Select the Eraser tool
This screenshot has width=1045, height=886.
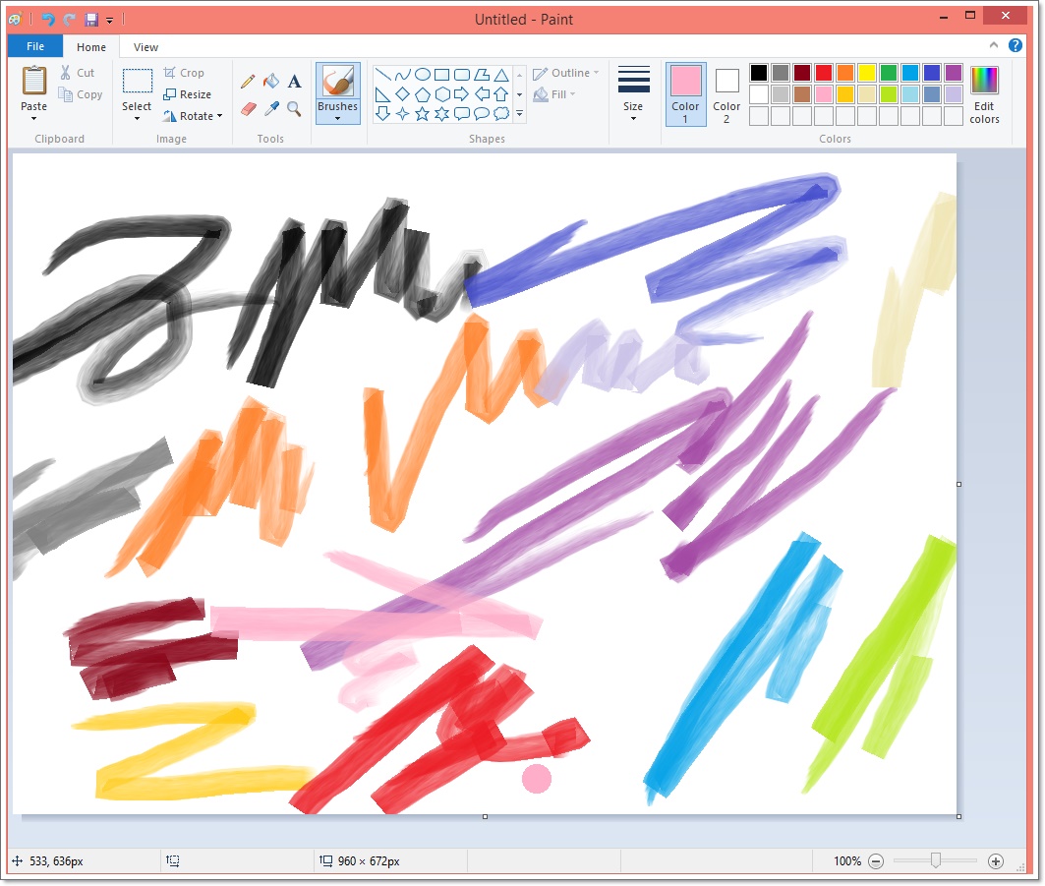pyautogui.click(x=248, y=109)
